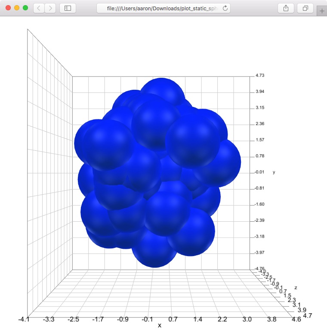Click y-axis tick value -1.60
This screenshot has height=330, width=327.
(x=259, y=204)
